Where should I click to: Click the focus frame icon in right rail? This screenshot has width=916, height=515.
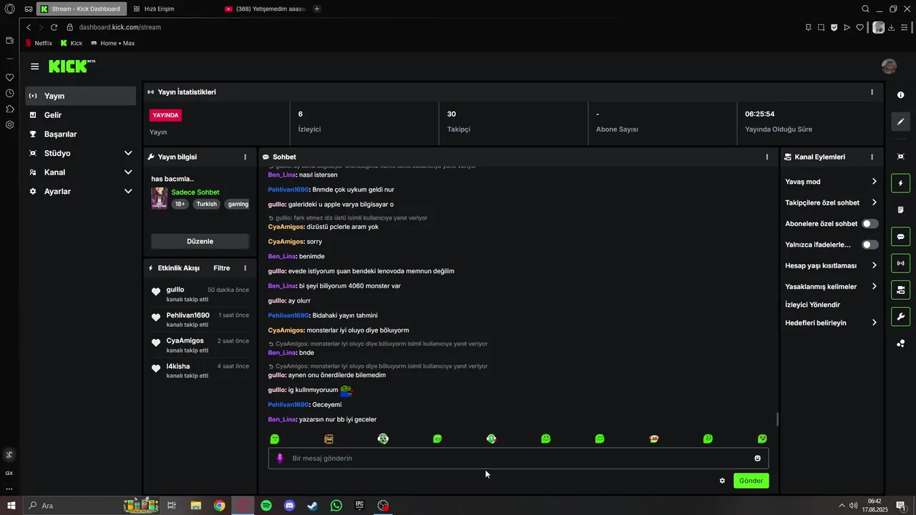pyautogui.click(x=900, y=157)
